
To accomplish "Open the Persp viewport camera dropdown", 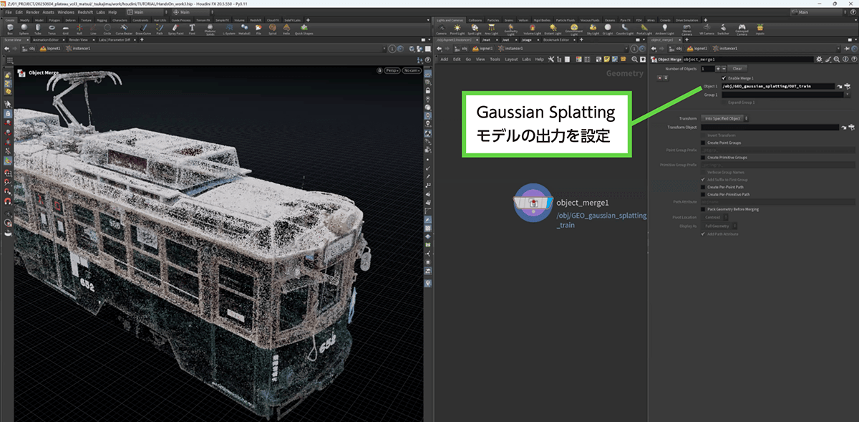I will 392,71.
